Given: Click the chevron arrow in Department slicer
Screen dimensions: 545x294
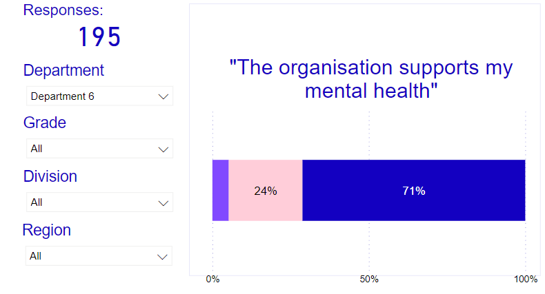Looking at the screenshot, I should point(163,96).
